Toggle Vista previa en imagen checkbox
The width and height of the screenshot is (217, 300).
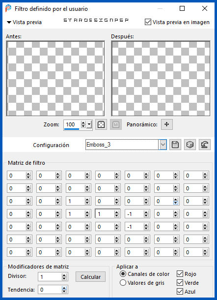(148, 22)
